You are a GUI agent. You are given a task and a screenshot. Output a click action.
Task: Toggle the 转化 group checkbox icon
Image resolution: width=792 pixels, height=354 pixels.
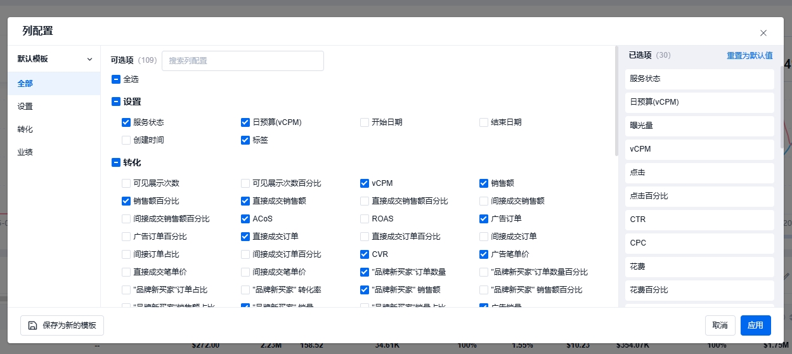[116, 162]
